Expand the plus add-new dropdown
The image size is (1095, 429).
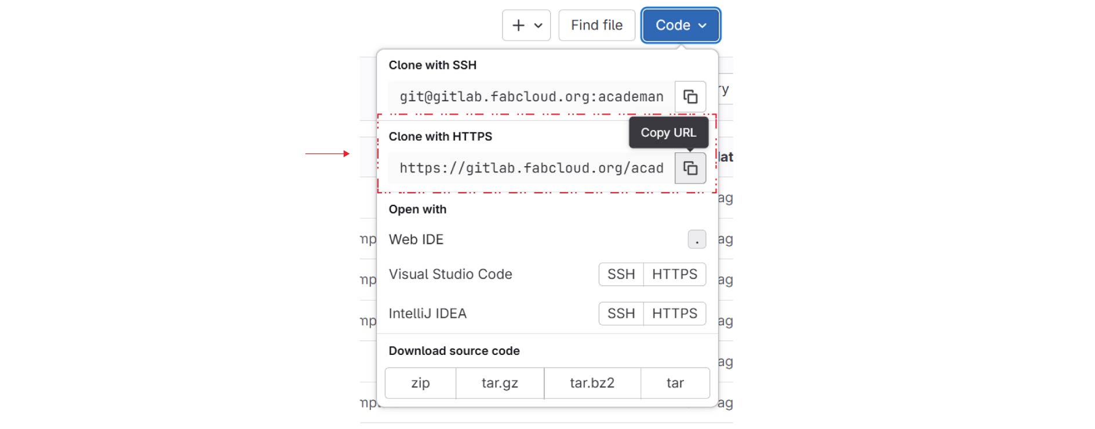pos(526,25)
